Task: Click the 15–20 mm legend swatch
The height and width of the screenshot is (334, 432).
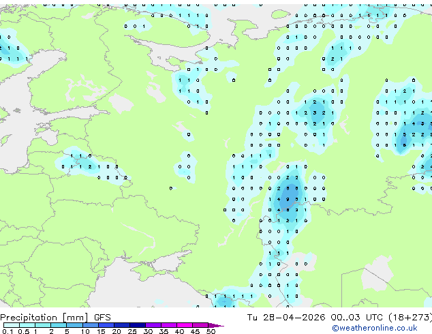Action: pyautogui.click(x=106, y=325)
